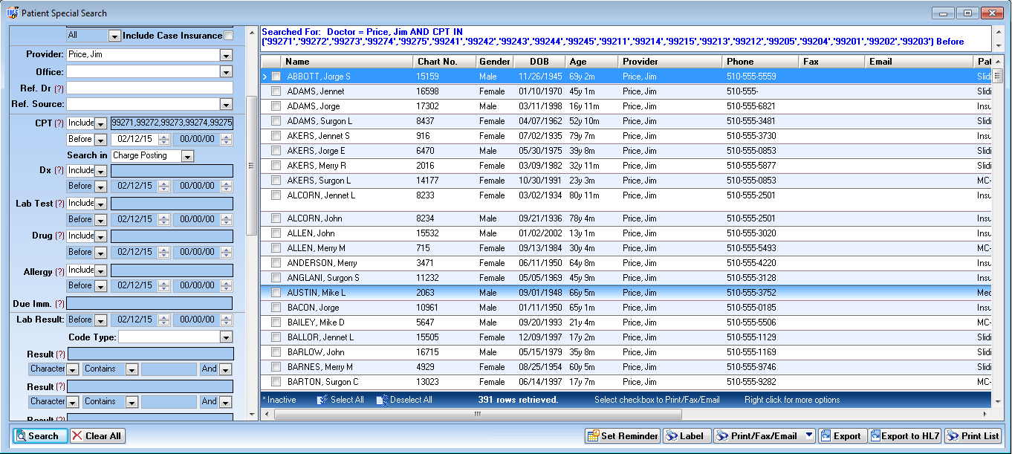Show help for the Allergy field
This screenshot has width=1012, height=454.
pos(59,273)
